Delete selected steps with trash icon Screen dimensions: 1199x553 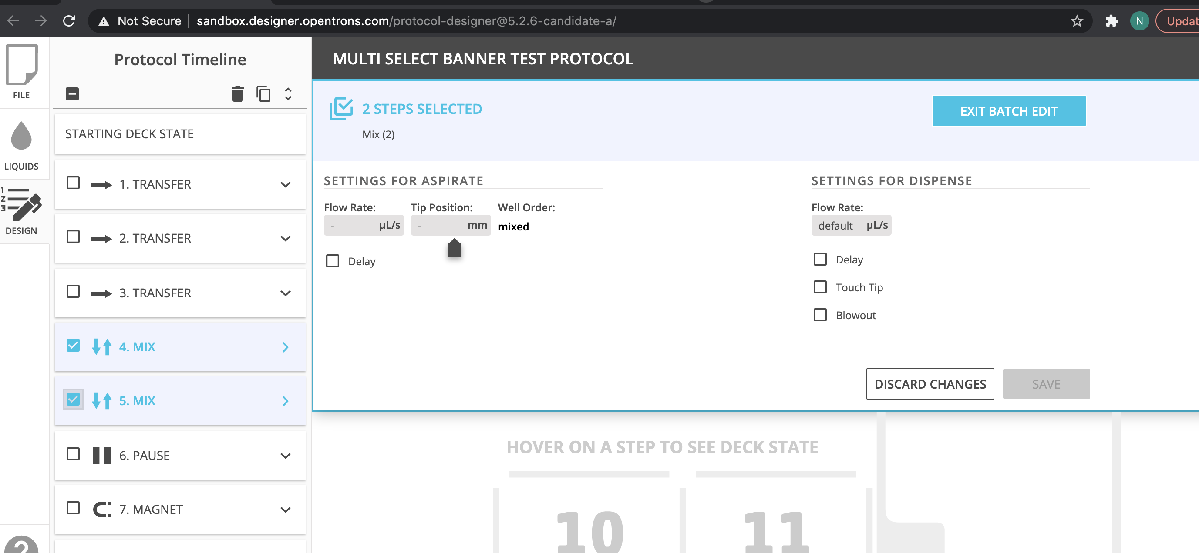(x=237, y=94)
